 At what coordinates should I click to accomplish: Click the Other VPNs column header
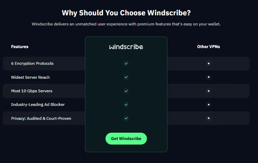point(209,47)
